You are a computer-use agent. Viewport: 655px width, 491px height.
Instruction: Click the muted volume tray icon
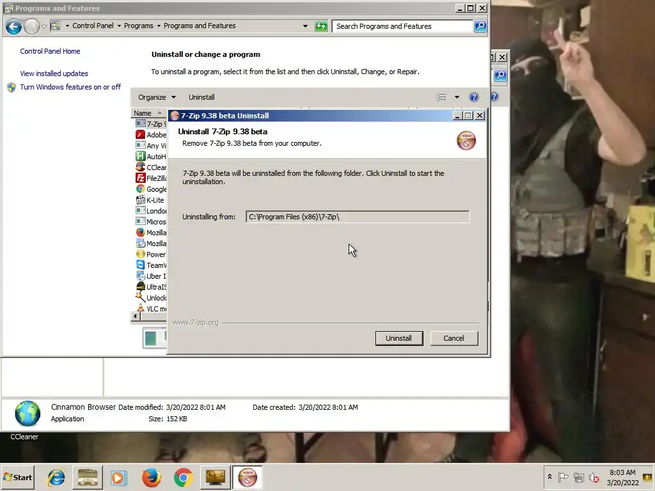click(594, 477)
